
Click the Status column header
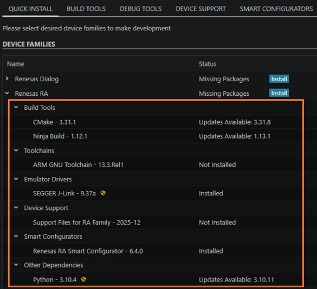point(208,64)
